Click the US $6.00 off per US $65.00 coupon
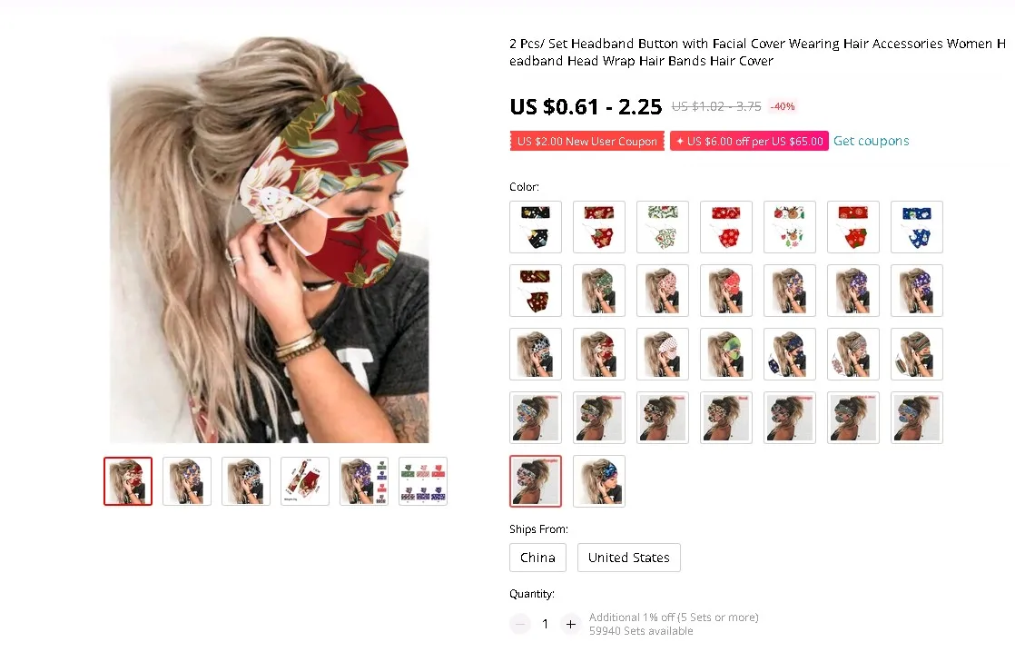 tap(749, 141)
